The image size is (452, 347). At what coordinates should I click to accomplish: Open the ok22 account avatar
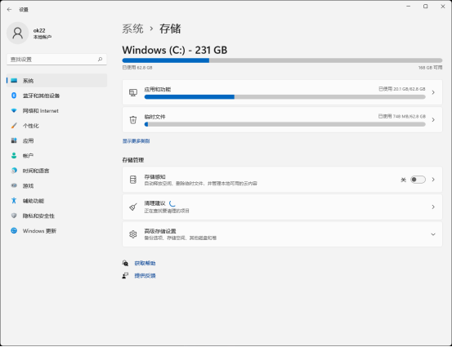point(18,33)
